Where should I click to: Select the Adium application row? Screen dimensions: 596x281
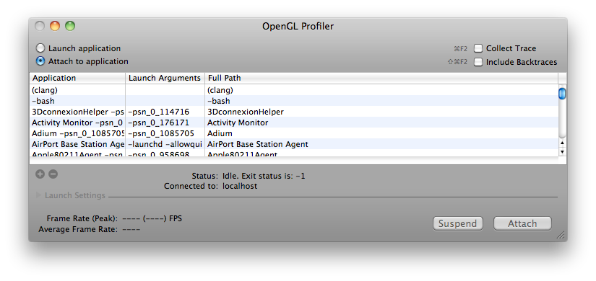[x=294, y=133]
